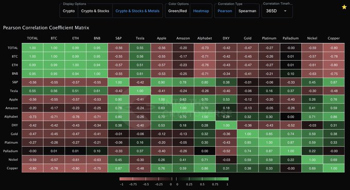Click the Alphabet column header
Image resolution: width=350 pixels, height=190 pixels.
pyautogui.click(x=204, y=38)
